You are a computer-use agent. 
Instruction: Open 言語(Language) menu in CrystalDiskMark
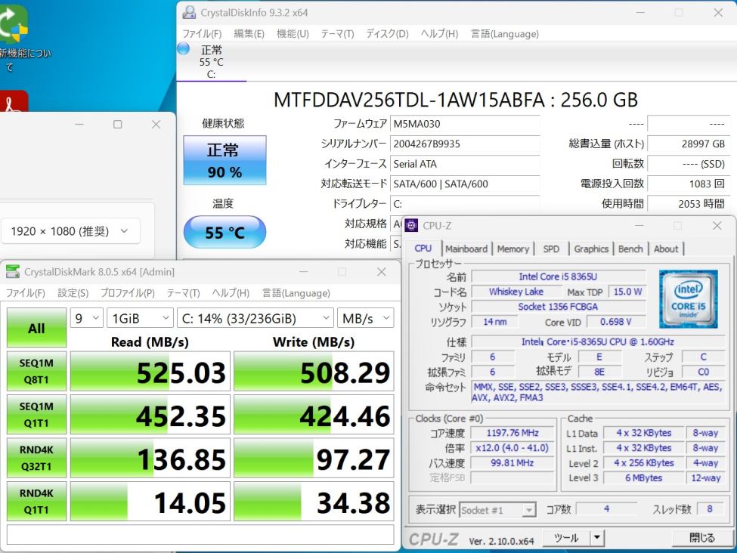pos(296,293)
